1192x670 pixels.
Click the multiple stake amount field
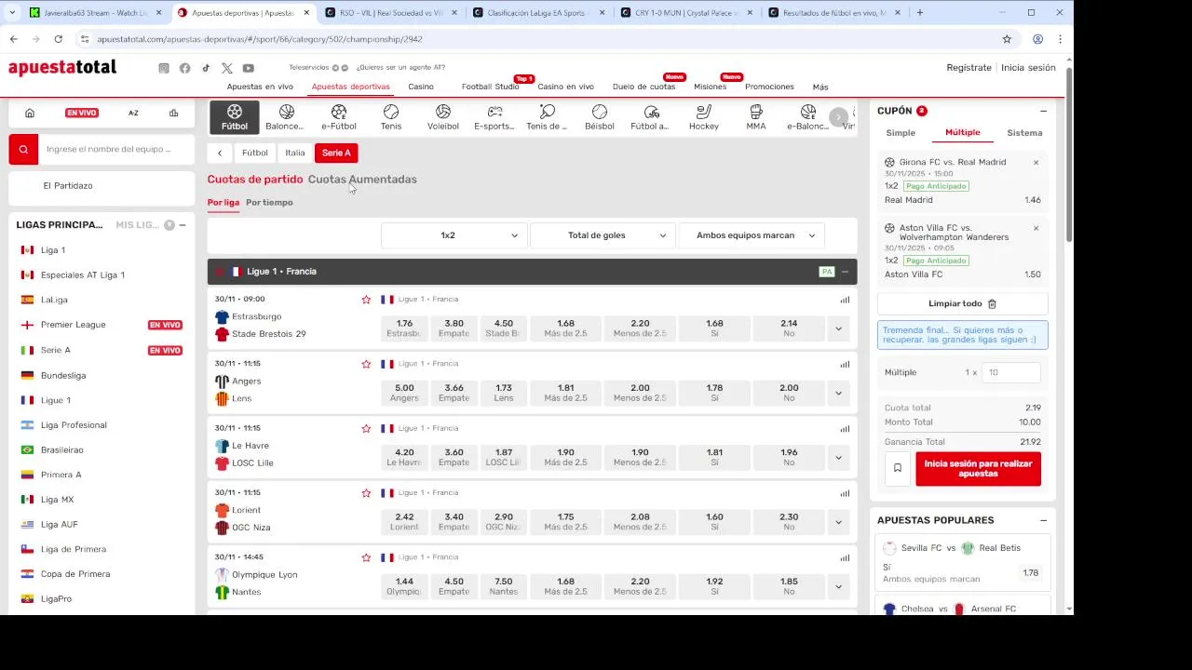[1010, 372]
